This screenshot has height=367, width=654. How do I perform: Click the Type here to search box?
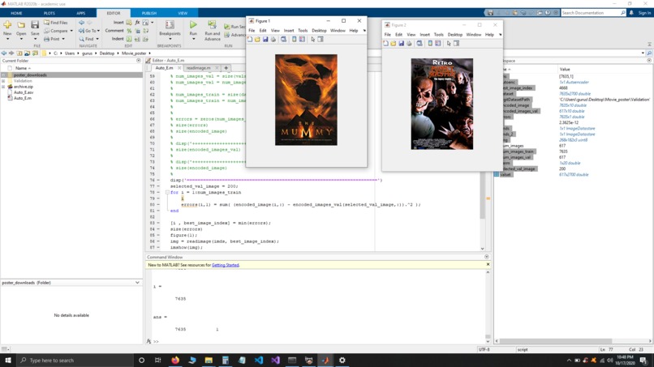(x=75, y=360)
